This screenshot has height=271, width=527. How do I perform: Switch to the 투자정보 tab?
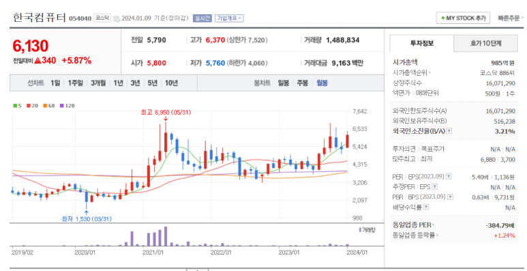click(422, 43)
